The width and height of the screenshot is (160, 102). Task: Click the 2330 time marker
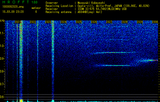(x=155, y=22)
